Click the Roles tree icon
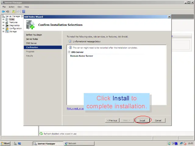The width and height of the screenshot is (195, 146). 7,19
